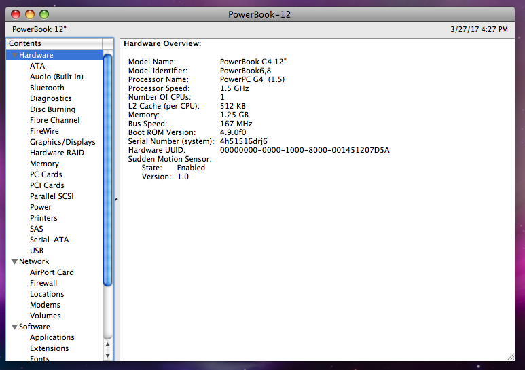Select Fibre Channel entry
The height and width of the screenshot is (370, 525).
click(54, 120)
